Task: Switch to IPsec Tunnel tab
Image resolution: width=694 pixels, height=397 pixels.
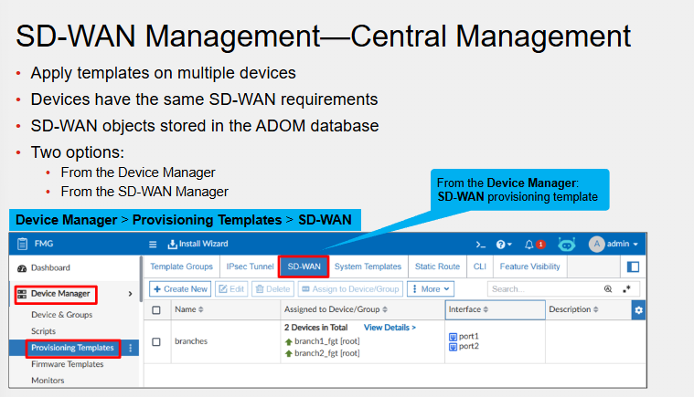Action: click(250, 266)
